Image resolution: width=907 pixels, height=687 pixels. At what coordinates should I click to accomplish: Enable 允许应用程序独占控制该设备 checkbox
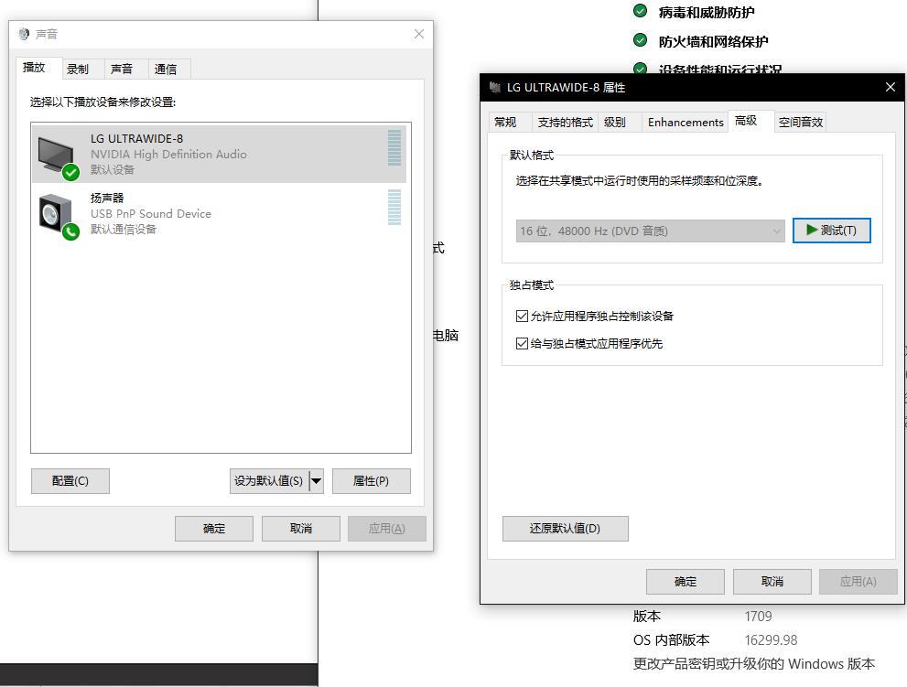coord(522,316)
